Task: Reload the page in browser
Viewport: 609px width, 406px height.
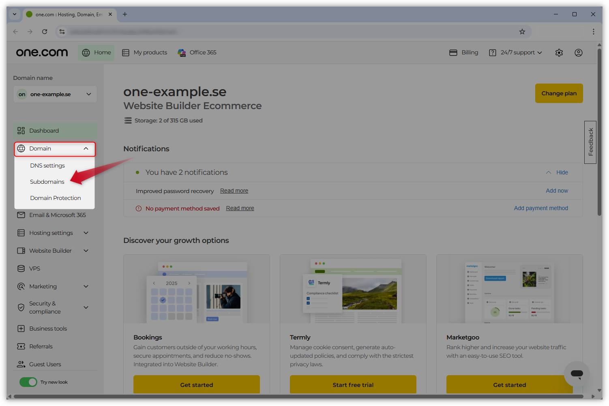Action: click(45, 32)
